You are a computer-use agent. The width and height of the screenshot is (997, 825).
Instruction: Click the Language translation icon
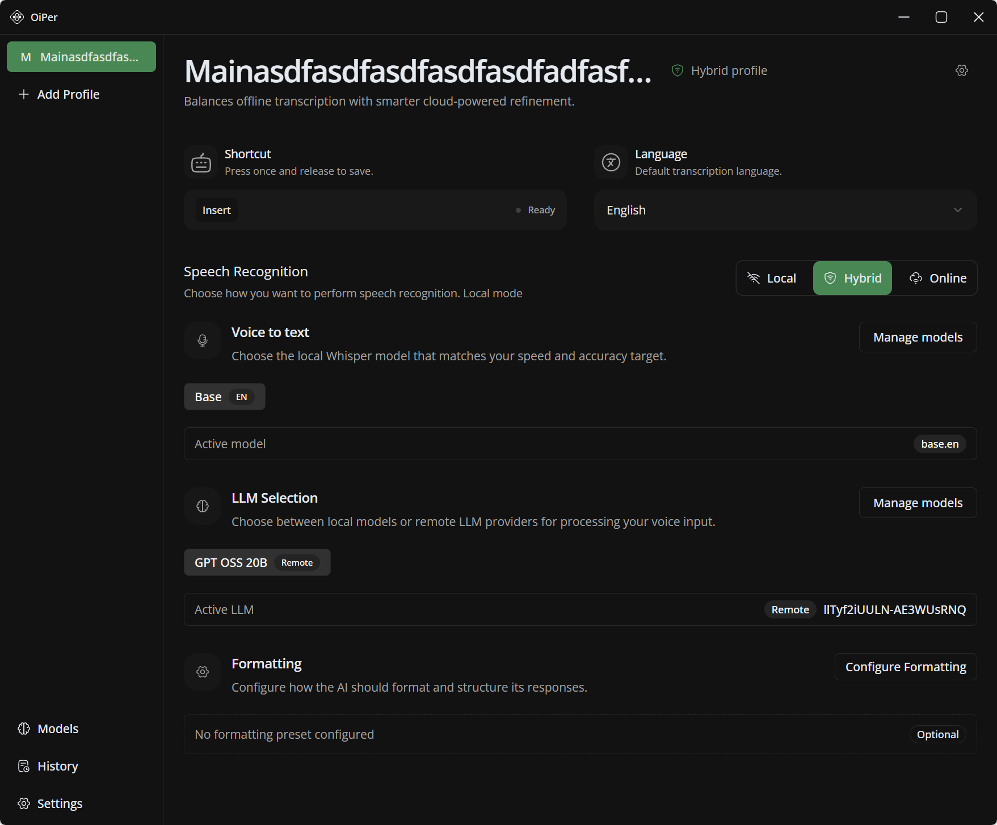pos(611,162)
